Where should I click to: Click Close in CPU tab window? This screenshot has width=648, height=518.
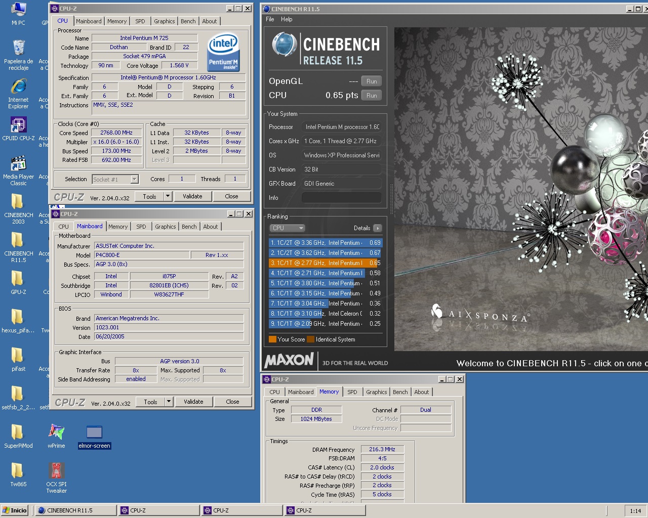[231, 196]
